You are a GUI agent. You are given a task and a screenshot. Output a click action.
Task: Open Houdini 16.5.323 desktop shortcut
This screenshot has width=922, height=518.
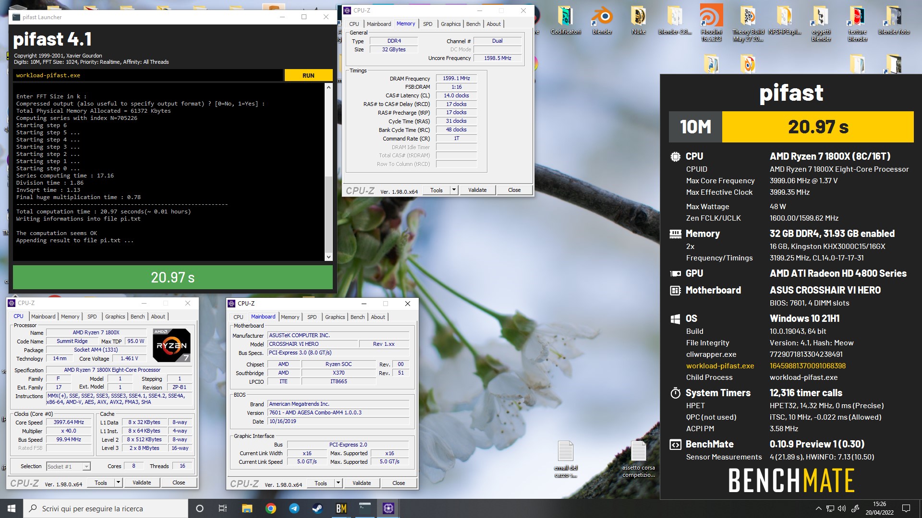(x=711, y=23)
